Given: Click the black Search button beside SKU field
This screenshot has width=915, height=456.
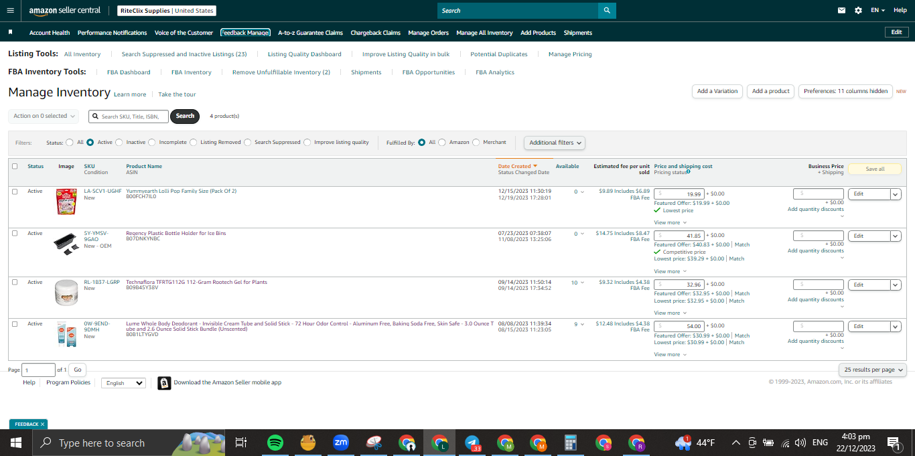Looking at the screenshot, I should pos(185,116).
